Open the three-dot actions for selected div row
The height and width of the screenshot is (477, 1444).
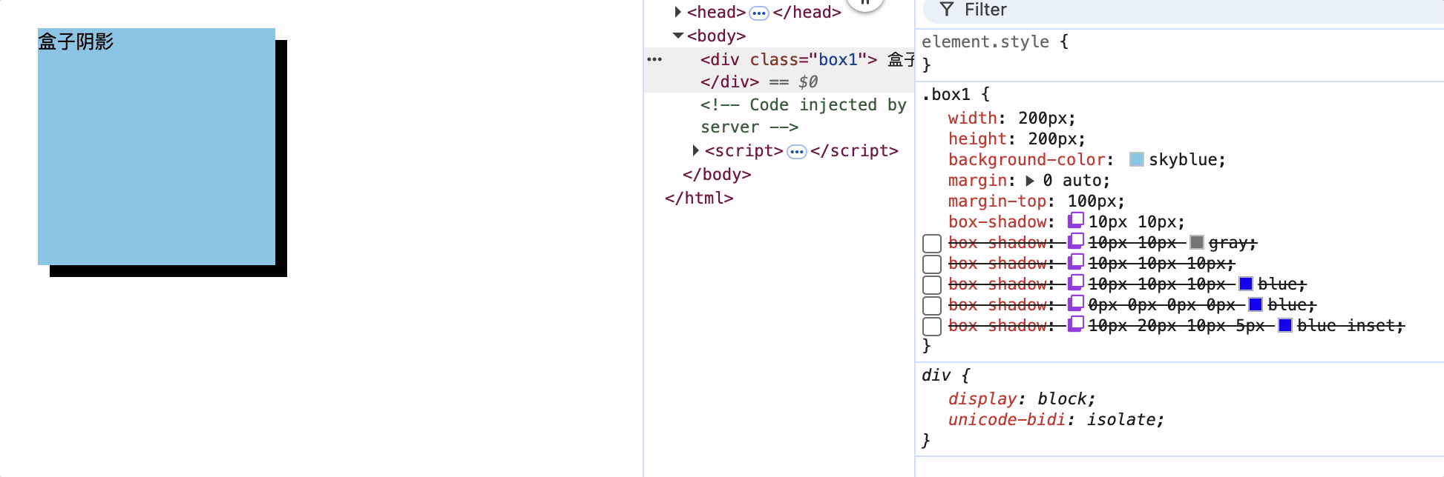point(654,59)
